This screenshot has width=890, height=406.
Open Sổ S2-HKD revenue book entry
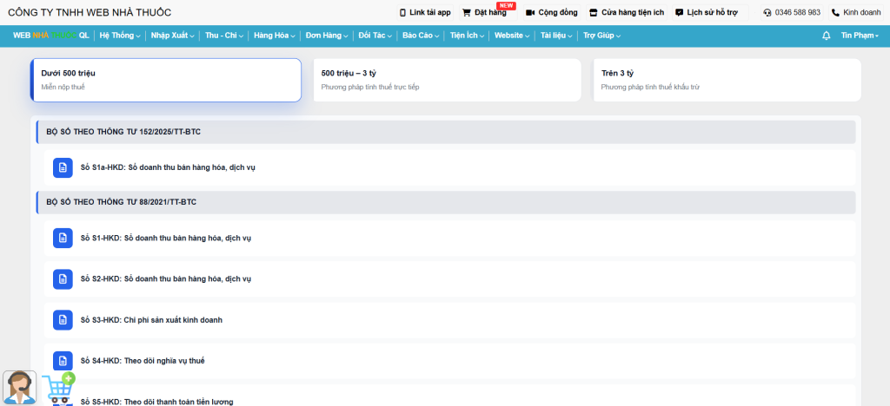click(x=165, y=279)
